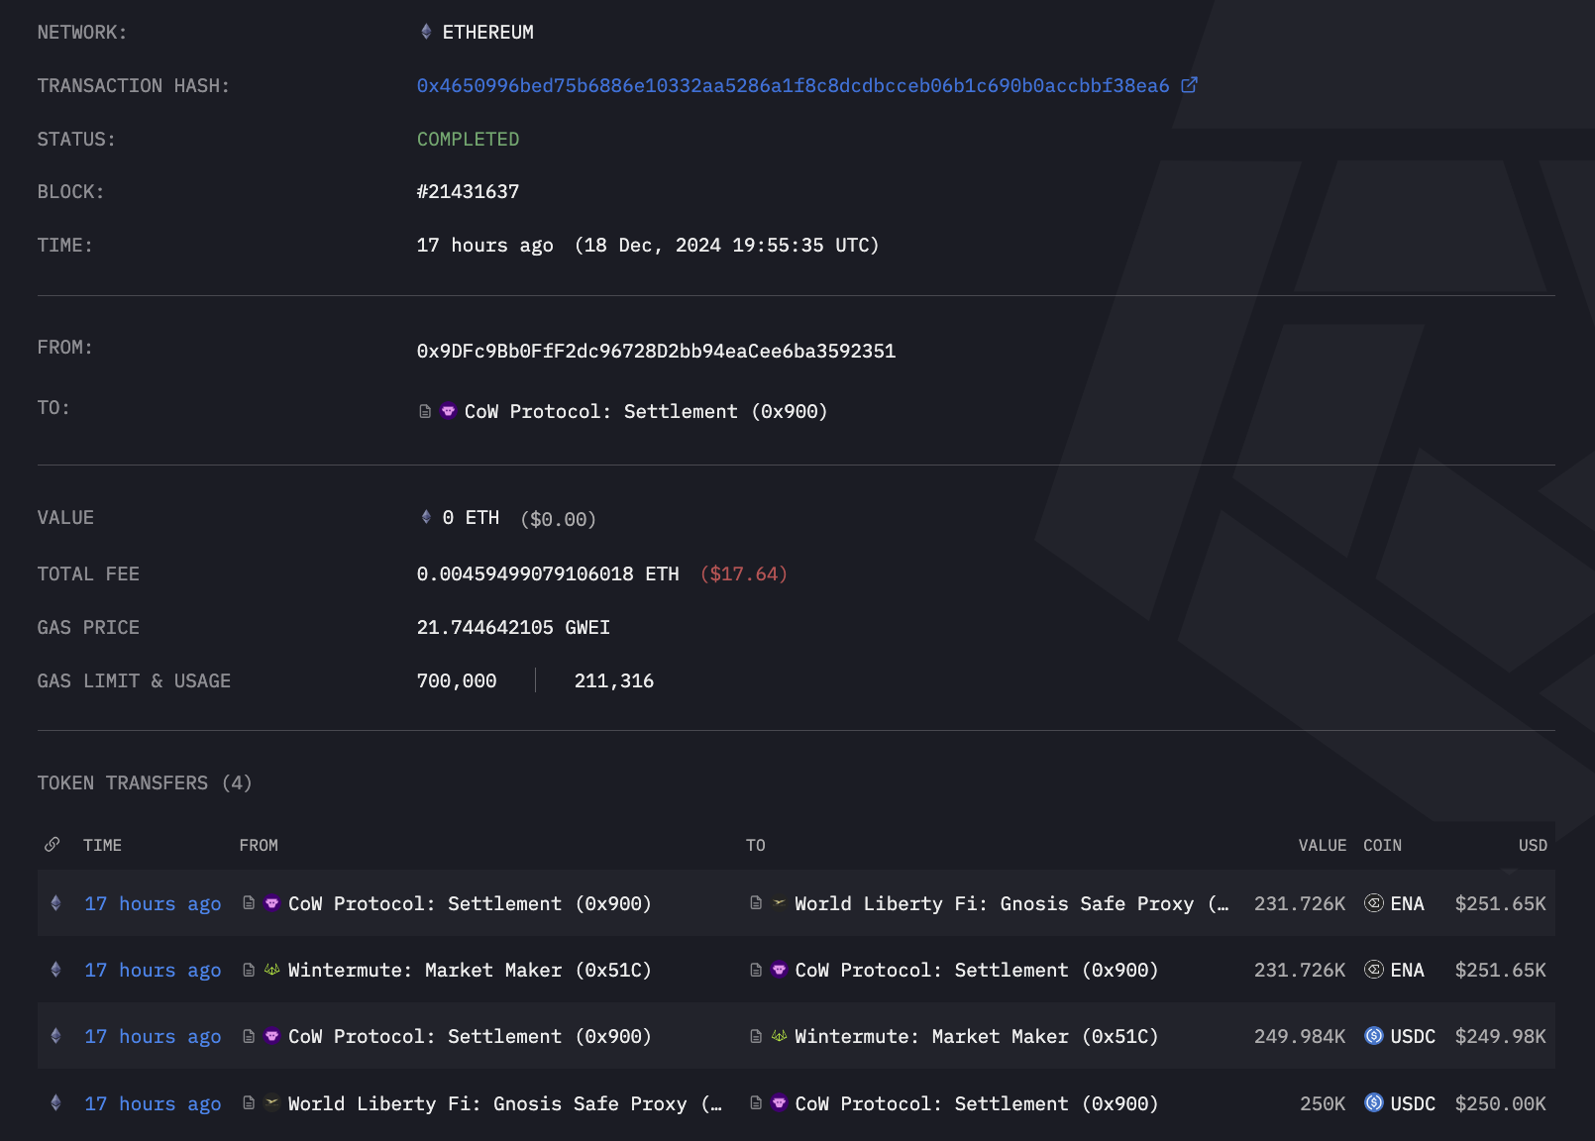Click the 249.984K value cell
Viewport: 1595px width, 1141px height.
(1300, 1037)
